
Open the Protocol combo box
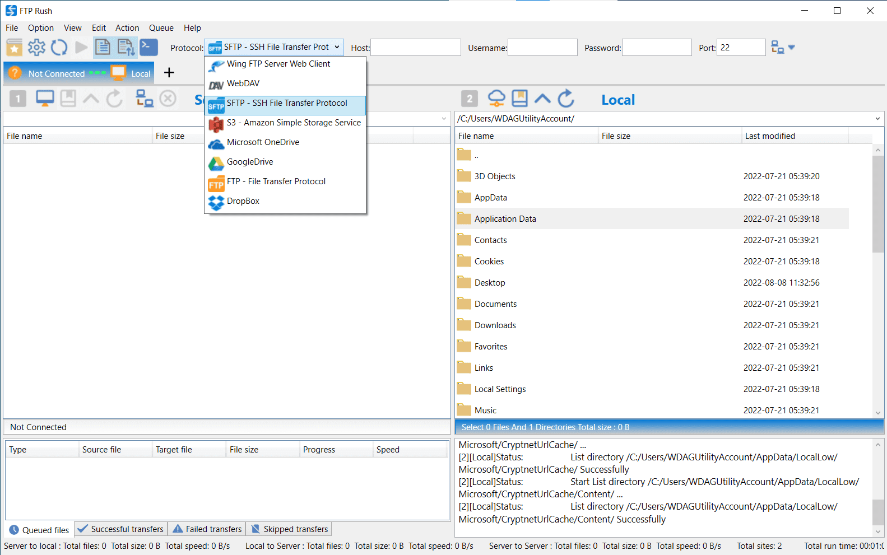tap(274, 48)
